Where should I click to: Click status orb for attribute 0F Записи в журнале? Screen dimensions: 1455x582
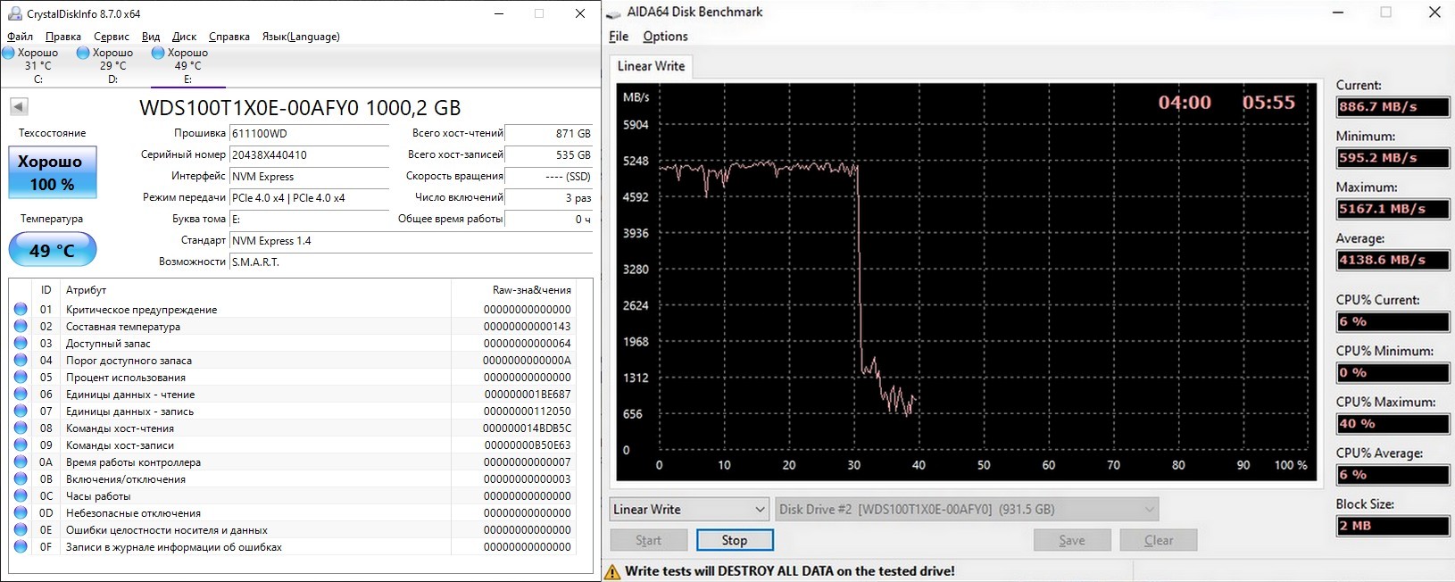point(21,546)
